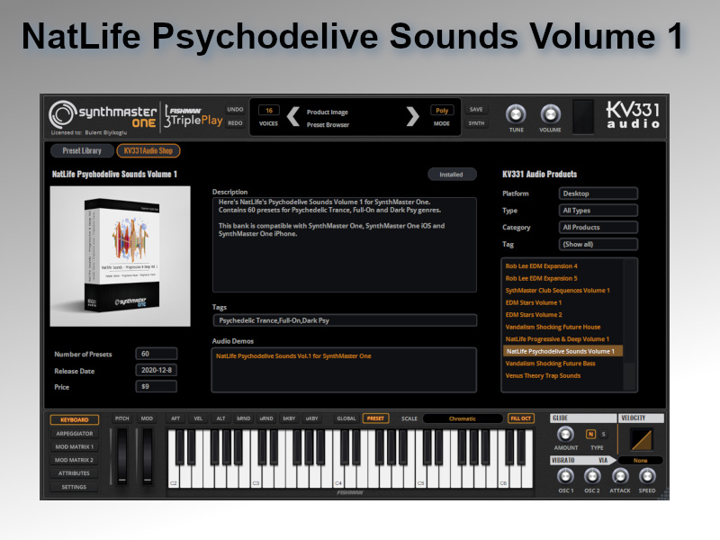
Task: Open the Vibrato VIA None dropdown
Action: click(640, 460)
